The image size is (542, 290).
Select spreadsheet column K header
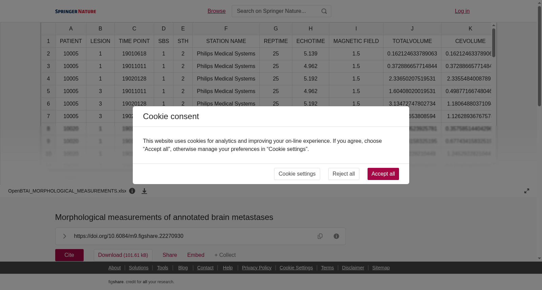tap(466, 29)
